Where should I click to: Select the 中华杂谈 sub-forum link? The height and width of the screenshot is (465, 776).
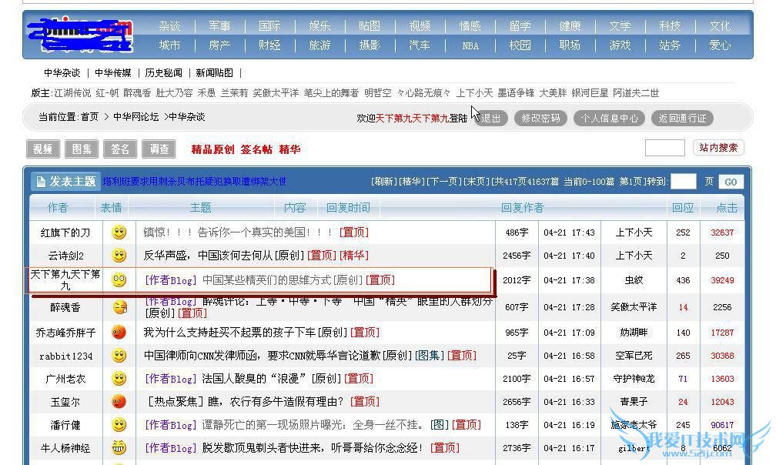pos(62,73)
